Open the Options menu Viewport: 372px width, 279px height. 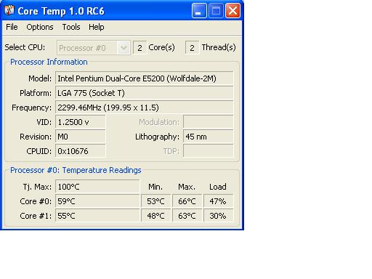pos(40,27)
